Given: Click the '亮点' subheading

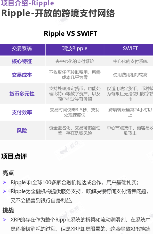Looking at the screenshot, I should pos(8,173).
